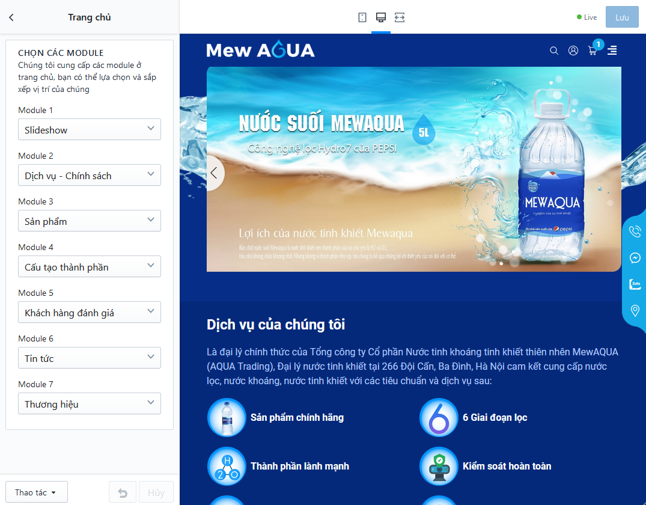Screen dimensions: 646x505
Task: Click the Zalo icon on side bar
Action: [x=635, y=284]
